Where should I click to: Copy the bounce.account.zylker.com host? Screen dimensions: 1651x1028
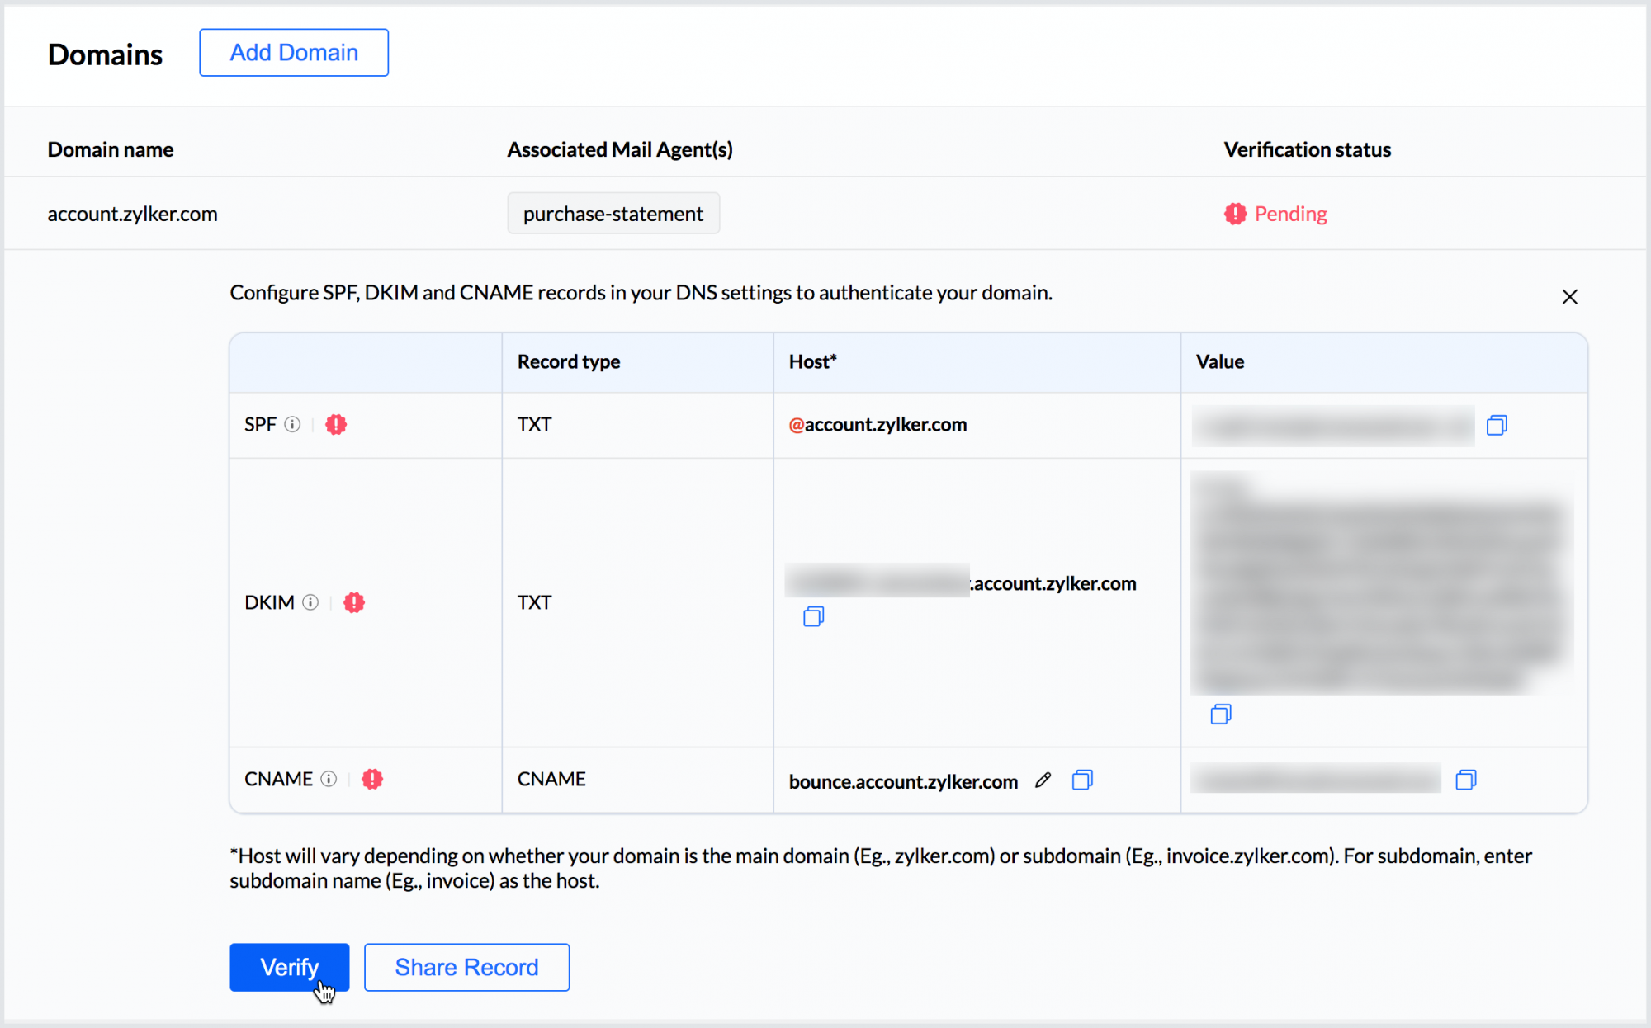[1082, 780]
